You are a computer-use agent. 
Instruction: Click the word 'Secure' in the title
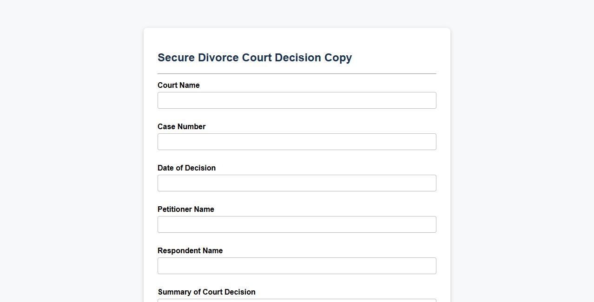(x=176, y=58)
